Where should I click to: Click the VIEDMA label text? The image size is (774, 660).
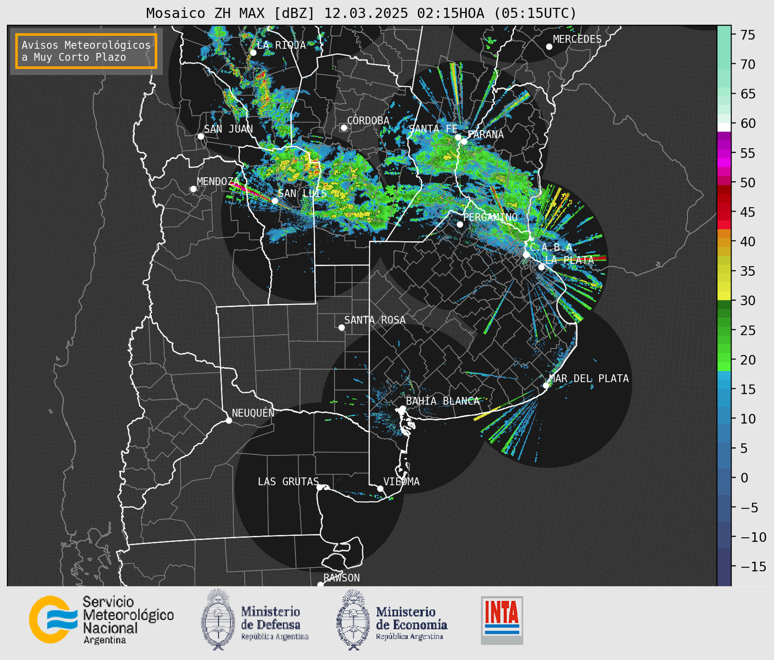tap(401, 481)
